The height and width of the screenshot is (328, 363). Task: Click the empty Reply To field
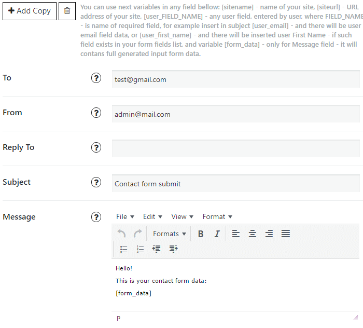(x=235, y=148)
